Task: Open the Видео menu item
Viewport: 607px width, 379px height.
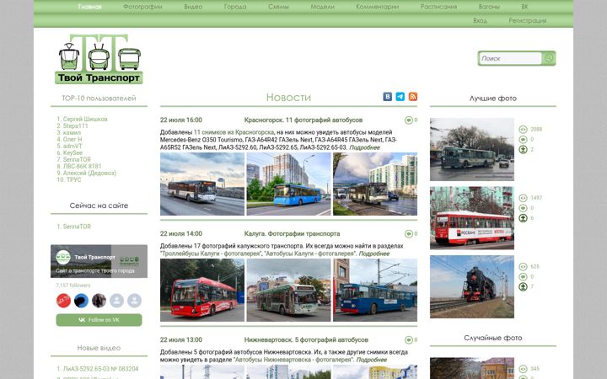Action: (x=193, y=7)
